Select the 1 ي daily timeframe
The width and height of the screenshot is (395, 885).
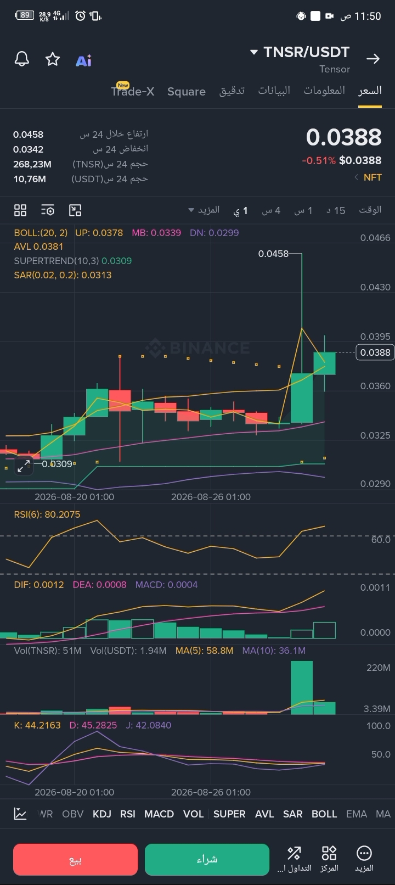241,211
